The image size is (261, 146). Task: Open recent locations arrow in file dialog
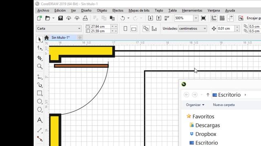click(201, 95)
